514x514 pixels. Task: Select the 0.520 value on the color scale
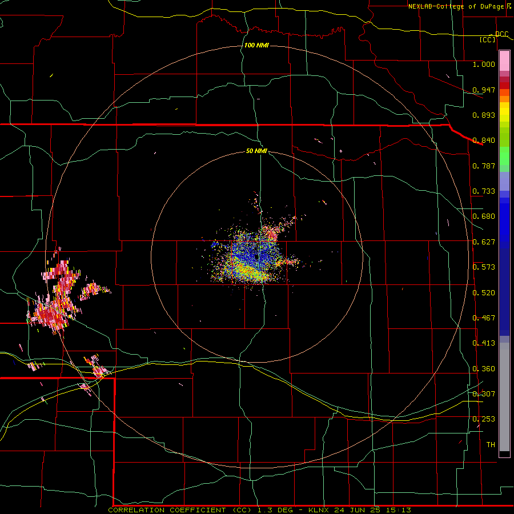click(x=484, y=293)
